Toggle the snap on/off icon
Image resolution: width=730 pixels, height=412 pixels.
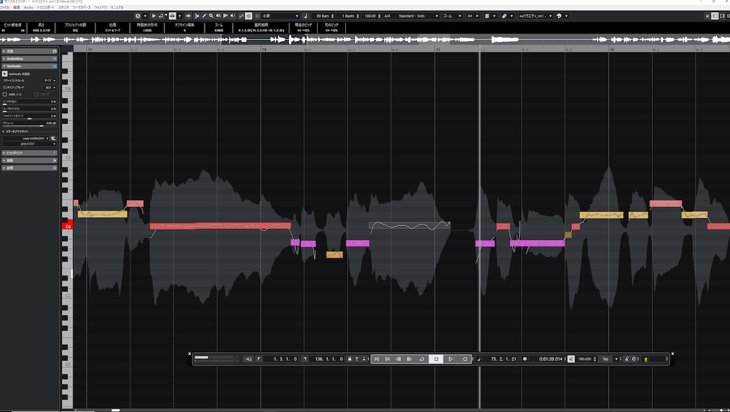(x=248, y=16)
